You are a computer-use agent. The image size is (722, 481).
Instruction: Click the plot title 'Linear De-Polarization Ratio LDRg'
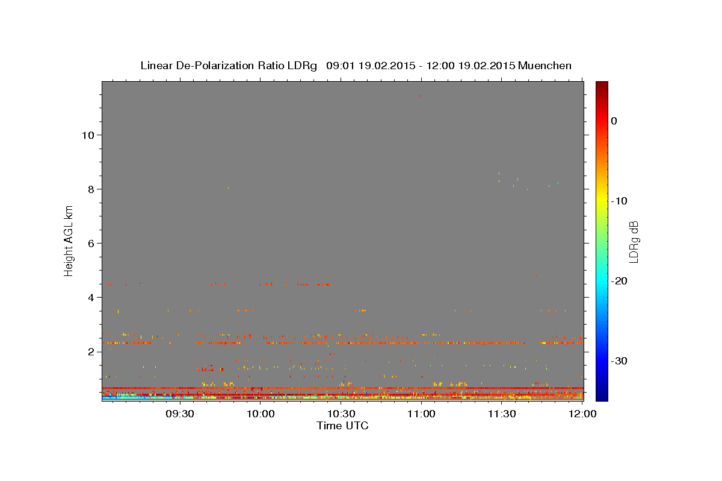(229, 66)
